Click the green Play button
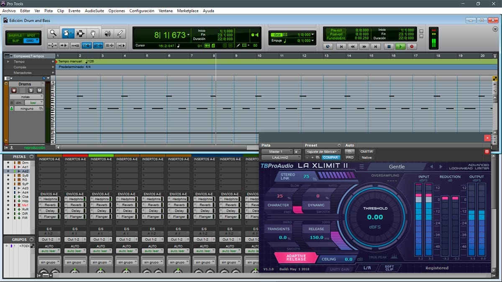This screenshot has height=282, width=502. pos(400,47)
